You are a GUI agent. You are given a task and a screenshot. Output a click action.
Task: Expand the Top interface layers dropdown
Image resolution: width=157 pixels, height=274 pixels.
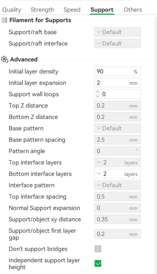pyautogui.click(x=118, y=163)
